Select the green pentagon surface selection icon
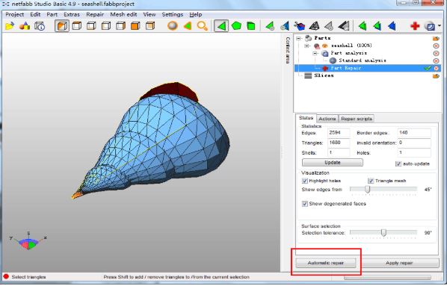447x286 pixels. click(x=236, y=26)
